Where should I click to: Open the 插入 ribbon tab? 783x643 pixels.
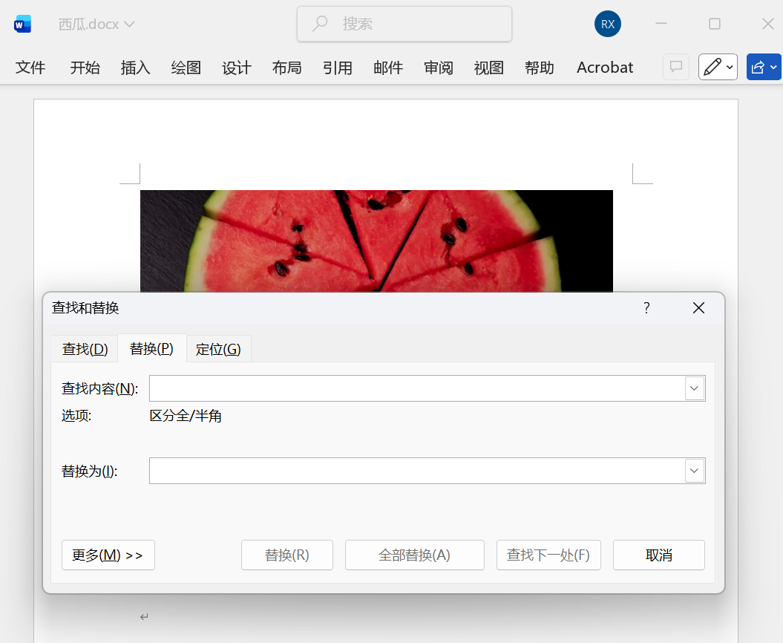click(134, 67)
